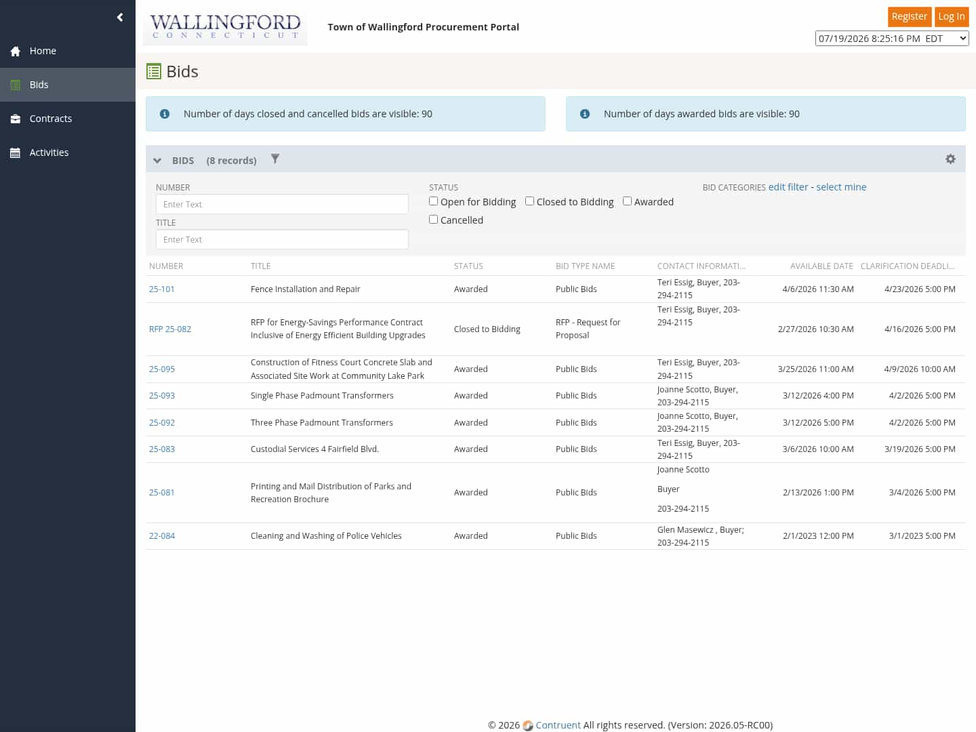The width and height of the screenshot is (976, 732).
Task: Click the RFP - Request for Proposal cell
Action: tap(588, 329)
